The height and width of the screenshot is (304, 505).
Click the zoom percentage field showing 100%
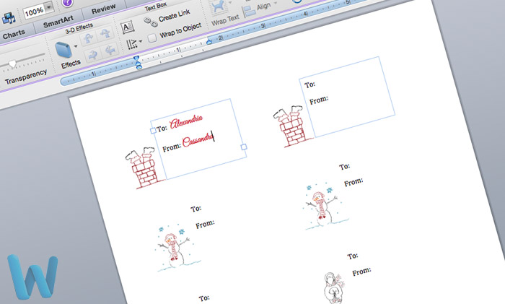[x=34, y=12]
